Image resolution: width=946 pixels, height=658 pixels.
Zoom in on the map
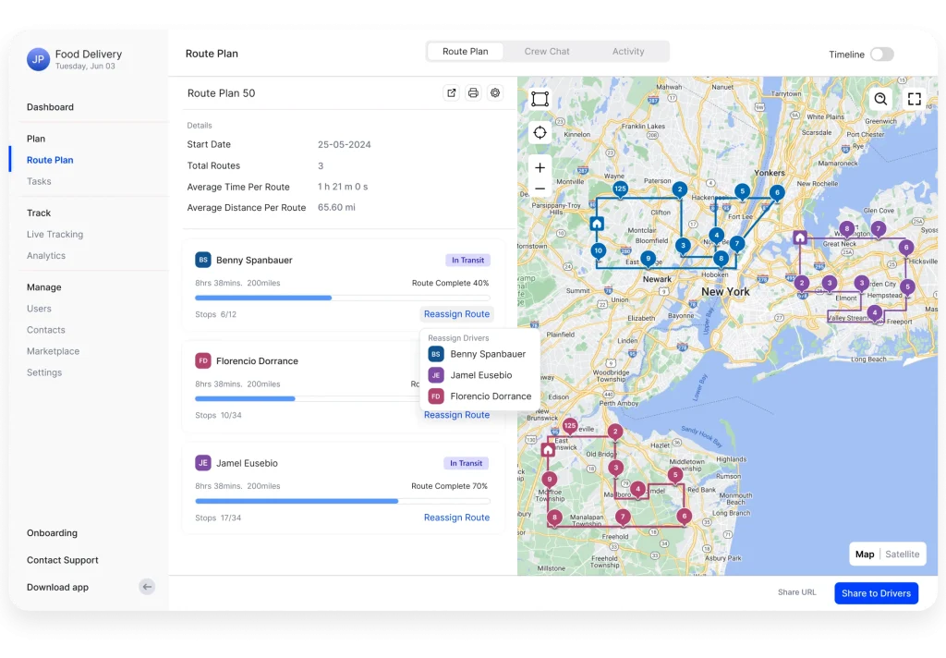(x=540, y=168)
